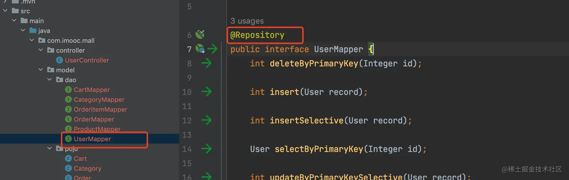Click the UserMapper interface name in code
Image resolution: width=569 pixels, height=180 pixels.
pos(339,49)
